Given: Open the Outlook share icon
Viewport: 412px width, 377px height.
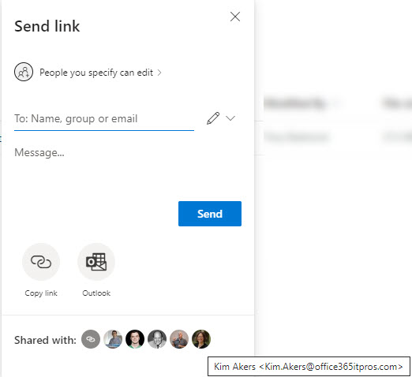Looking at the screenshot, I should pyautogui.click(x=96, y=262).
